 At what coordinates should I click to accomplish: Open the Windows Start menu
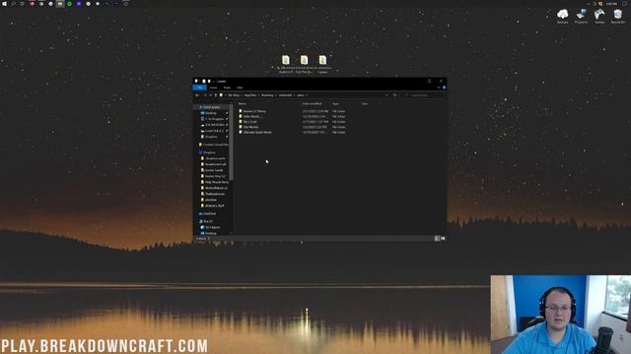(4, 4)
